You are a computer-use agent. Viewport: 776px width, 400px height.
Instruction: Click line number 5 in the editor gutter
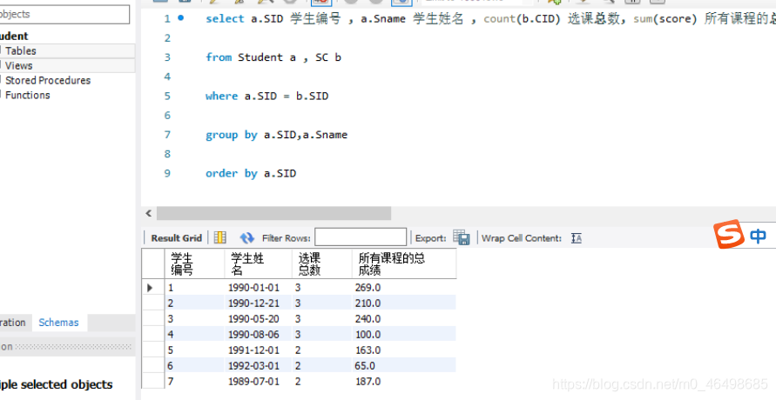coord(167,96)
